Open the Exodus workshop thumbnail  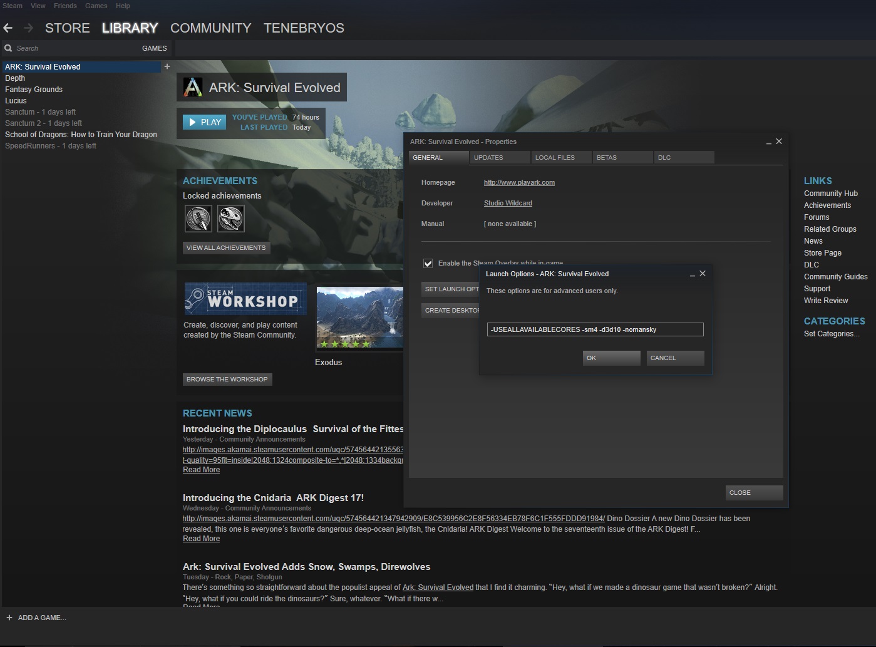pos(359,318)
